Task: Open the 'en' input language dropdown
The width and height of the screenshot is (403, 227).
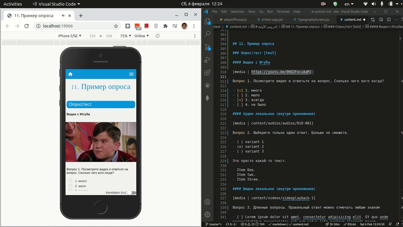Action: pos(349,4)
